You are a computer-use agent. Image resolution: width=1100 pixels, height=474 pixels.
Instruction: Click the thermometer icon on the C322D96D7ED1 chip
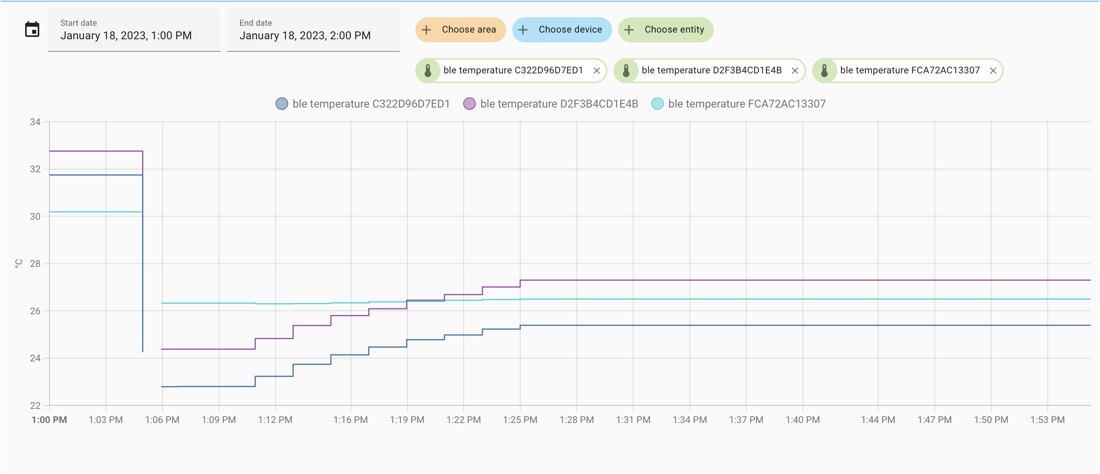pyautogui.click(x=429, y=70)
